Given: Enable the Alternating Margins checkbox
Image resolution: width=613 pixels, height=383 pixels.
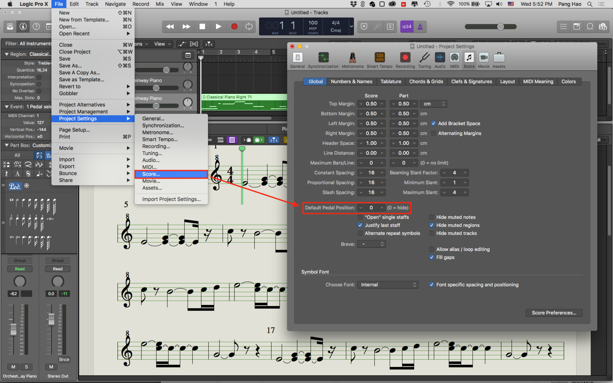Looking at the screenshot, I should pos(433,133).
